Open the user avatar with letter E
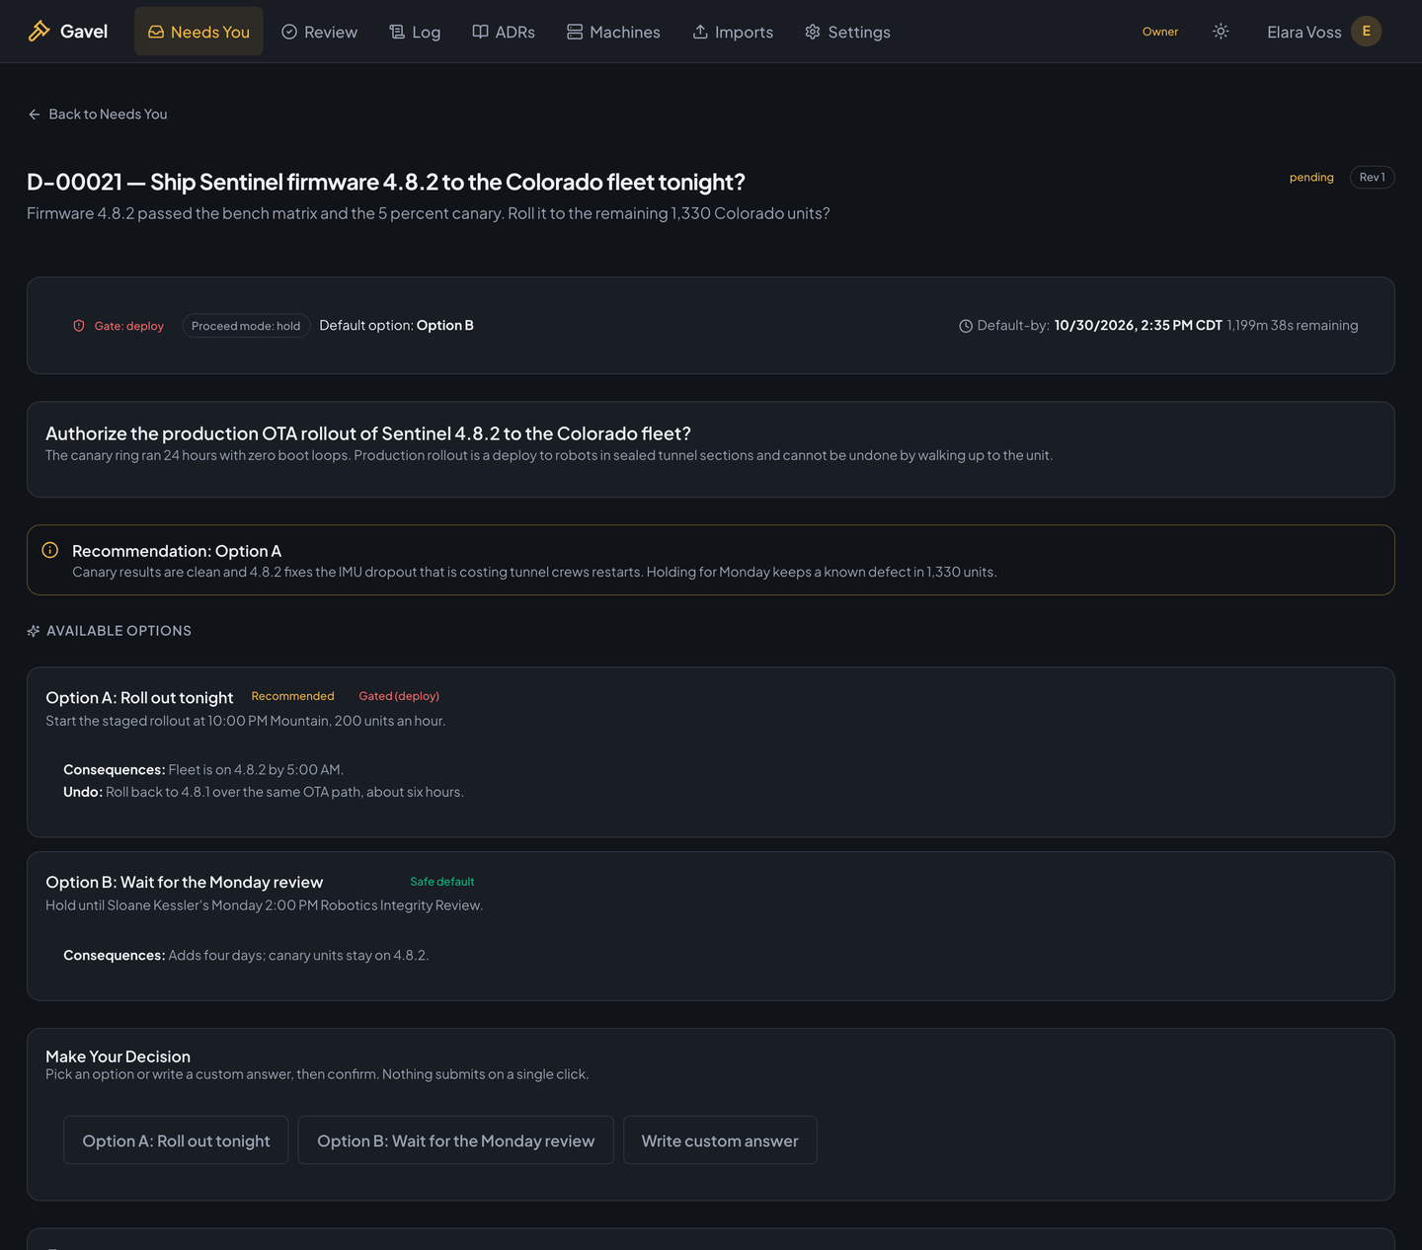The image size is (1422, 1250). (1366, 32)
